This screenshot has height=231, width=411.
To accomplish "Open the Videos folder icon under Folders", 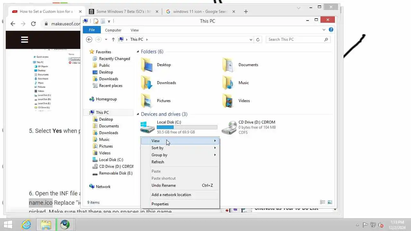I will point(229,101).
